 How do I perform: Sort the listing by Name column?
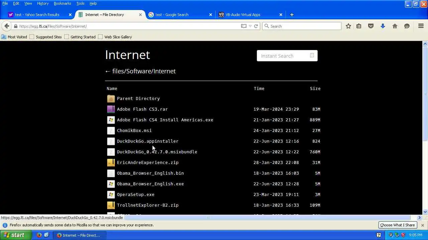pos(112,88)
